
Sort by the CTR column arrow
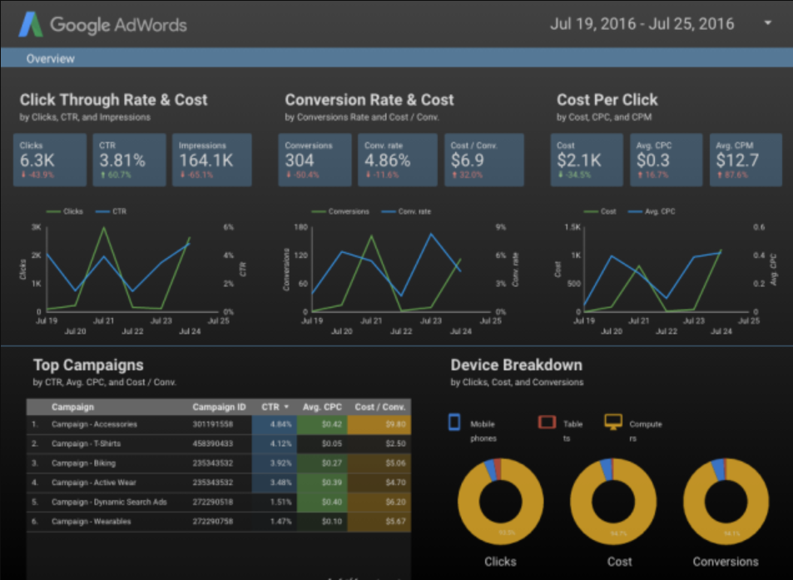[x=286, y=407]
